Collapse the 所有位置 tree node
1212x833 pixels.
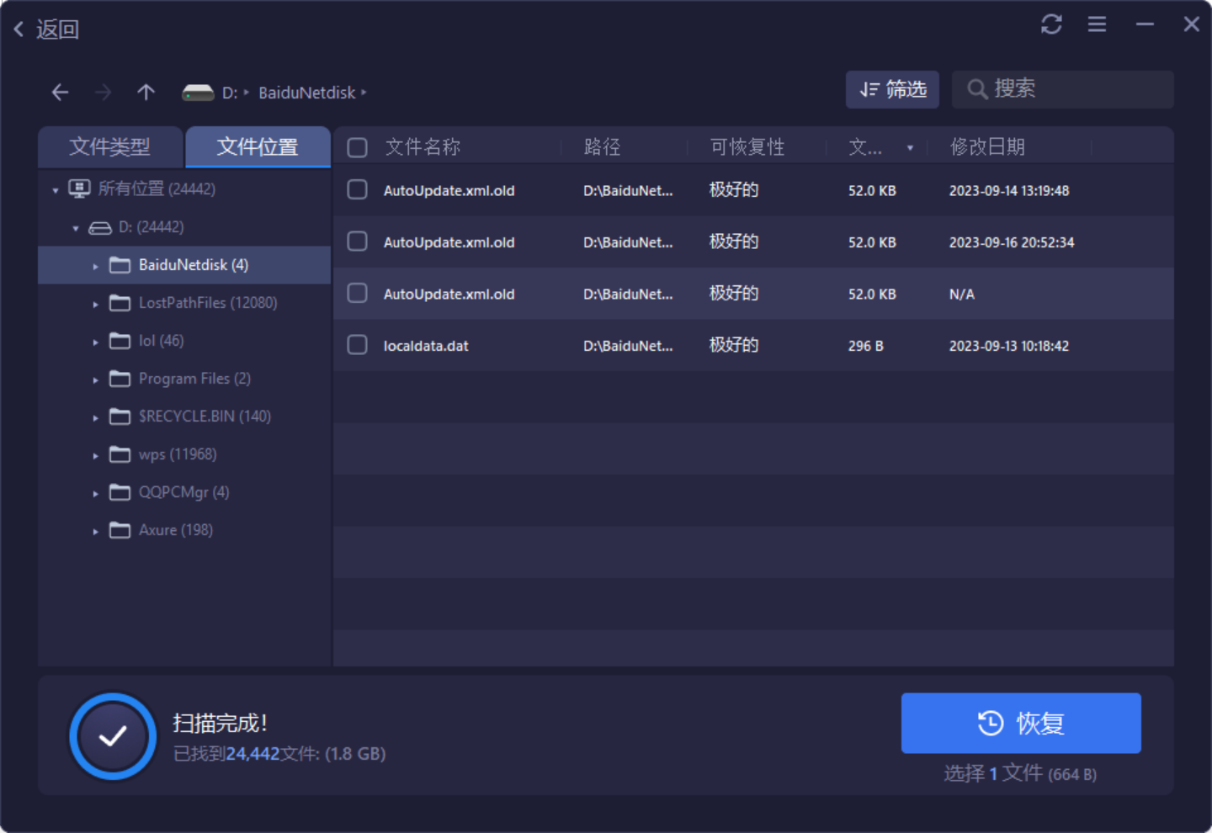point(56,190)
